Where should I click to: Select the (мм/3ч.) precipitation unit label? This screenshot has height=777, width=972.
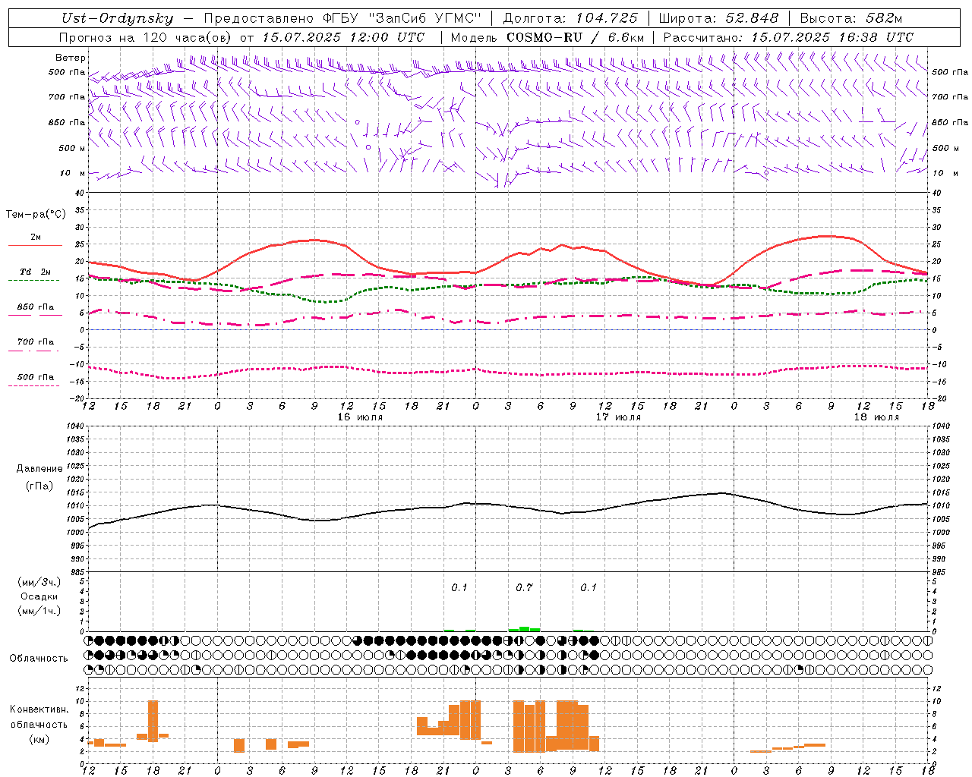[x=39, y=582]
